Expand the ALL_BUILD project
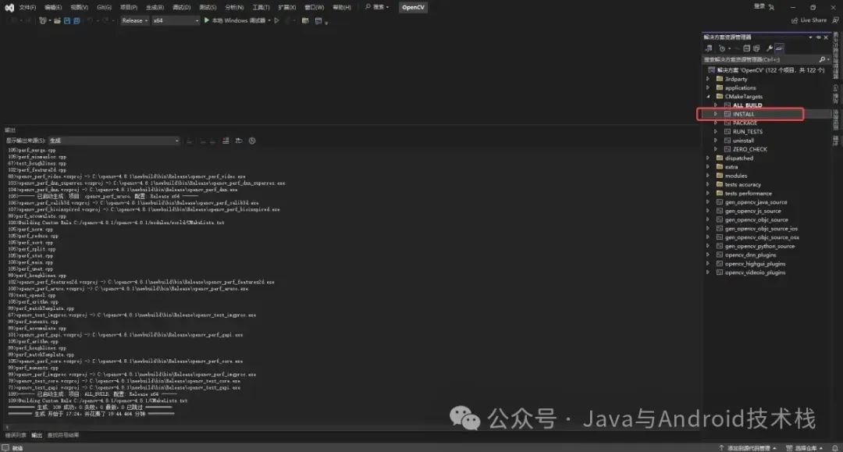 tap(716, 105)
